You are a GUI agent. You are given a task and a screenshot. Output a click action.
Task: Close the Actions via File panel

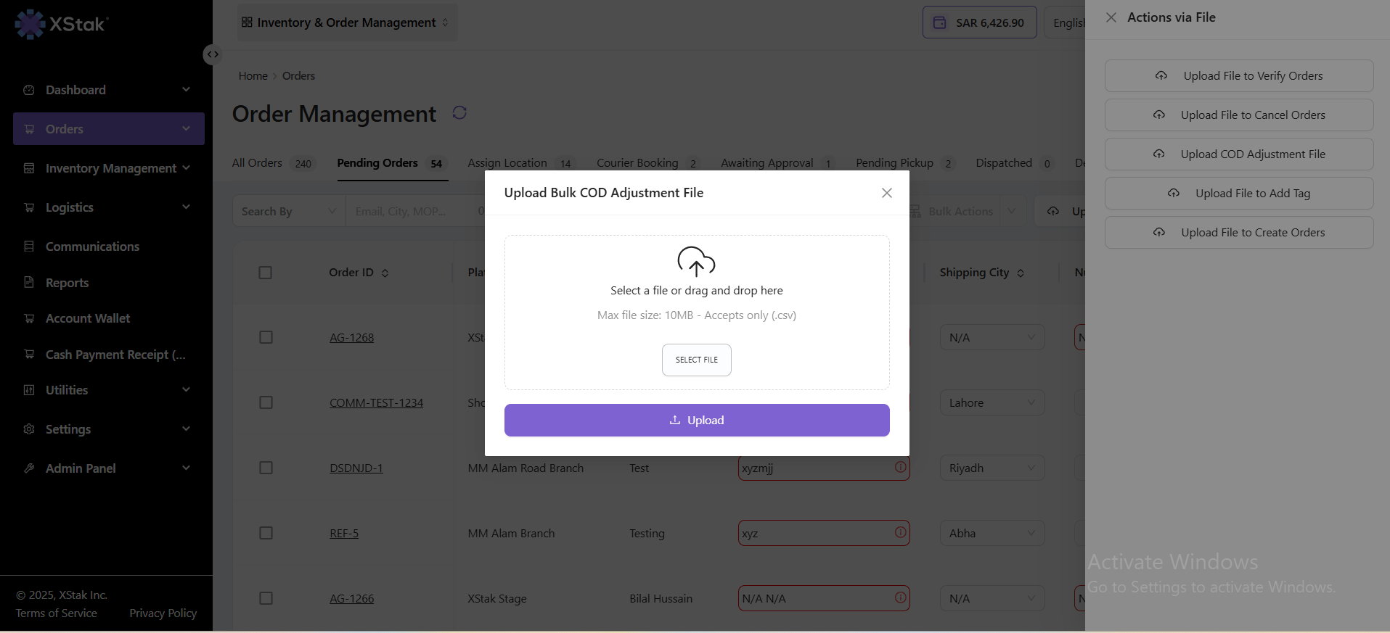pos(1111,17)
